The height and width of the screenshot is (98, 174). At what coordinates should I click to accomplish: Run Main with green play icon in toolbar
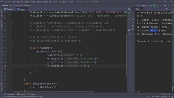pos(151,5)
